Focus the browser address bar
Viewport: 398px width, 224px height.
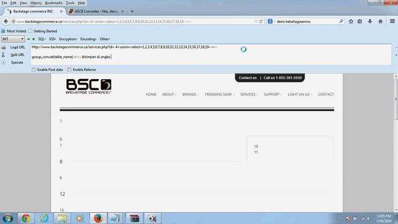(x=134, y=22)
